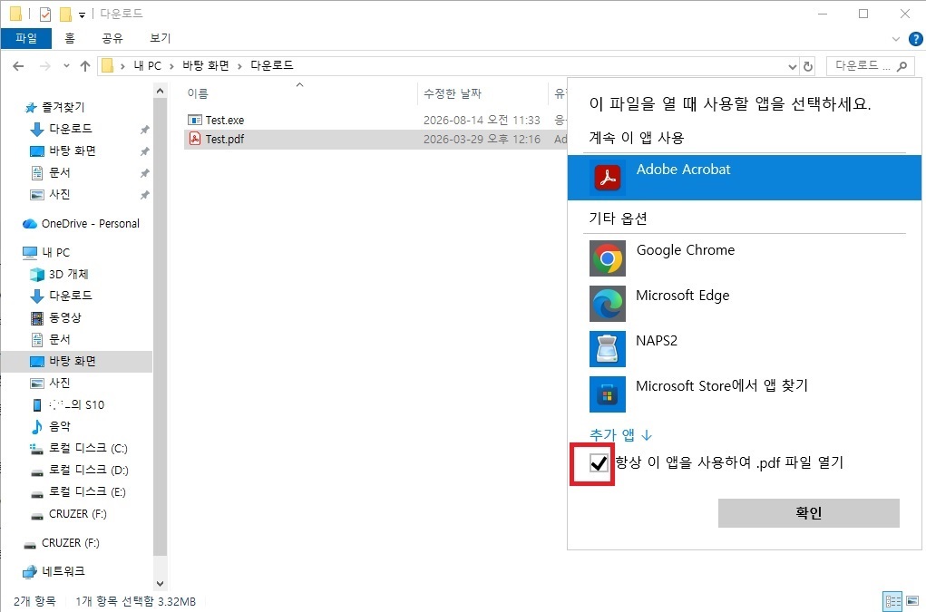Screen dimensions: 926x612
Task: Click the blue help question mark icon
Action: coord(915,39)
